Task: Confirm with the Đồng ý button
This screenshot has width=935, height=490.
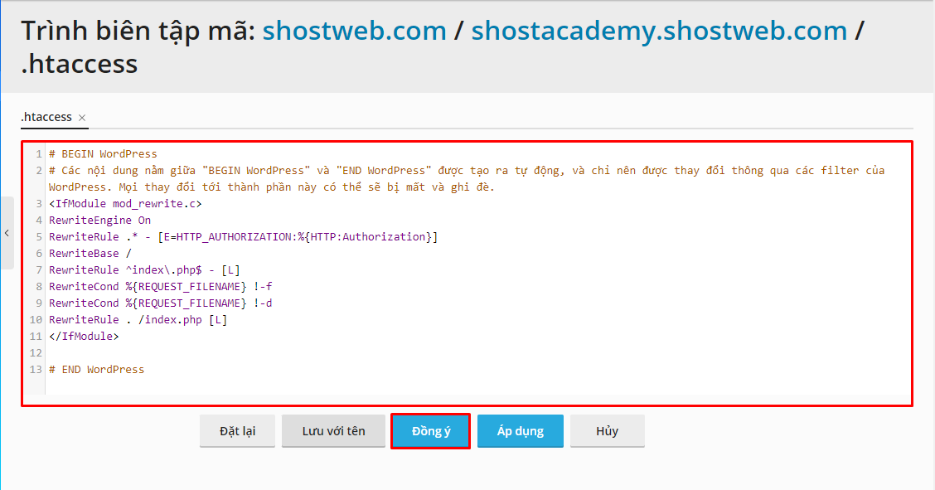Action: 431,431
